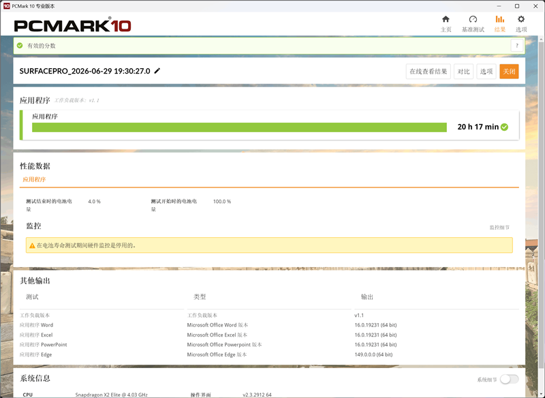Click the PCMark 10 title bar icon

click(x=6, y=6)
